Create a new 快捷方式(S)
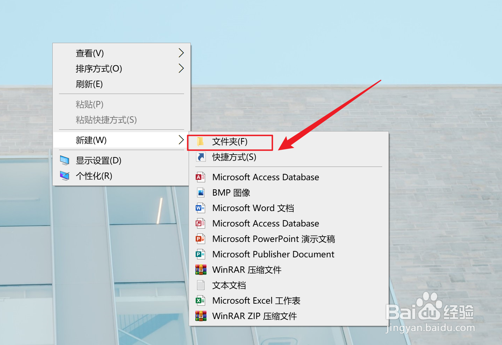The height and width of the screenshot is (345, 502). point(289,157)
